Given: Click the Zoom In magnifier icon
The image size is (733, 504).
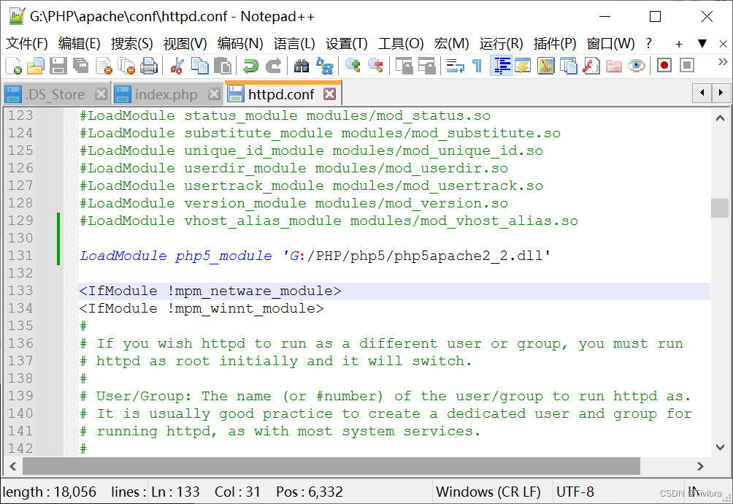Looking at the screenshot, I should click(x=353, y=66).
